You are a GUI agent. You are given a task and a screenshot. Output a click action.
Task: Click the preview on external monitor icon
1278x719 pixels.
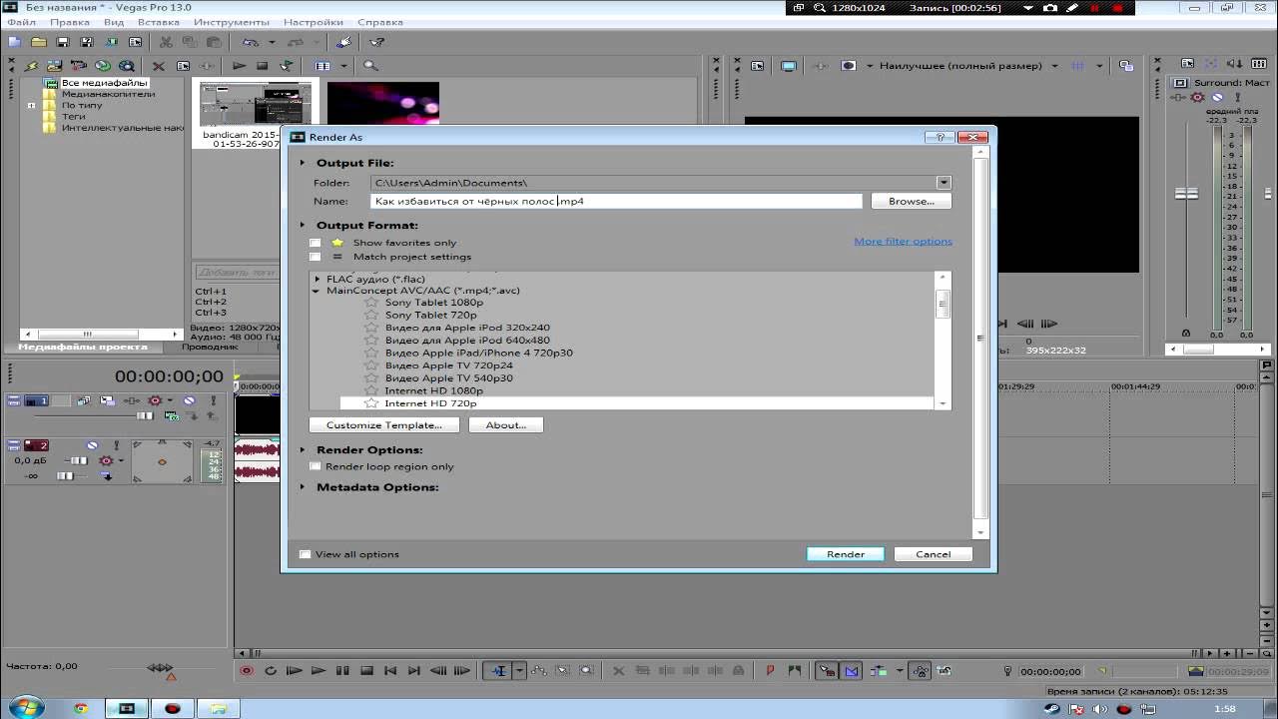pyautogui.click(x=789, y=66)
